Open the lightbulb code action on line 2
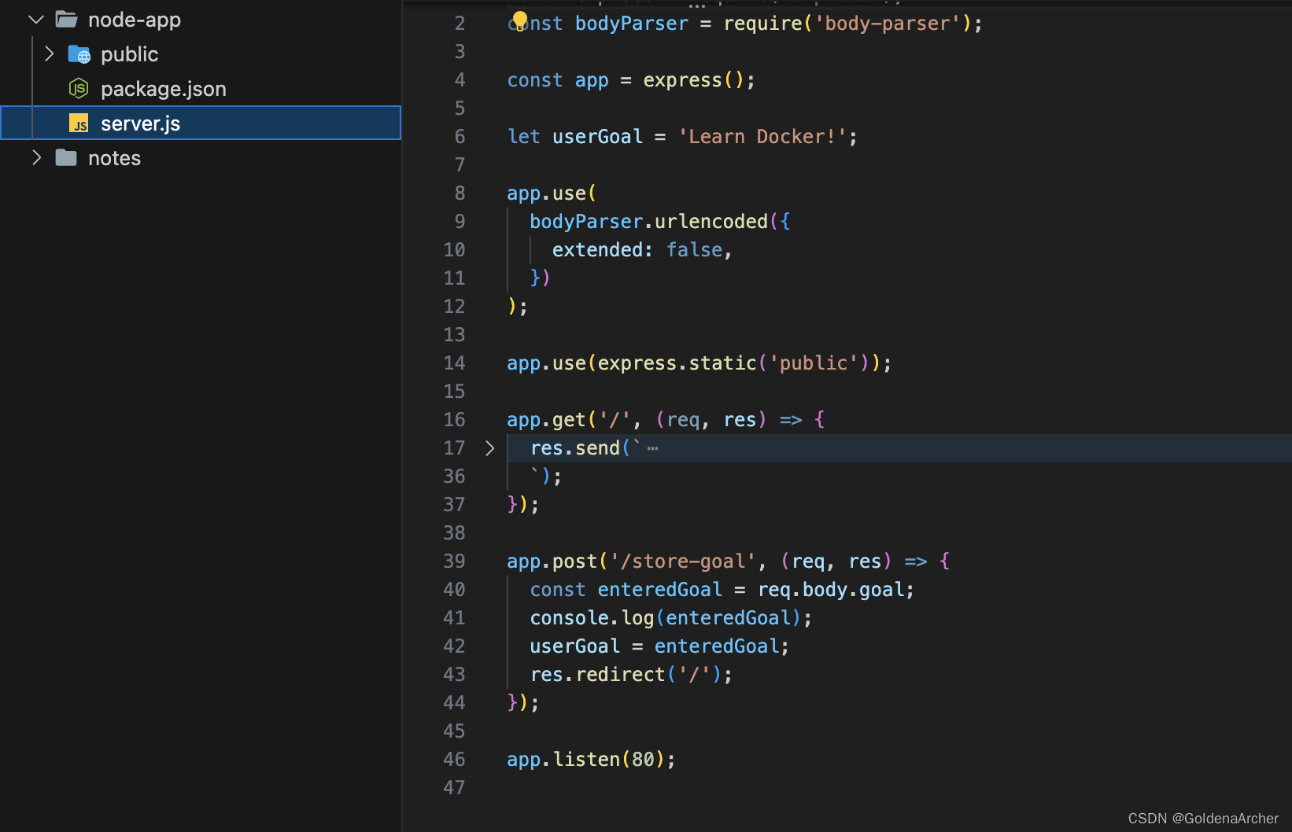This screenshot has height=832, width=1292. [519, 20]
